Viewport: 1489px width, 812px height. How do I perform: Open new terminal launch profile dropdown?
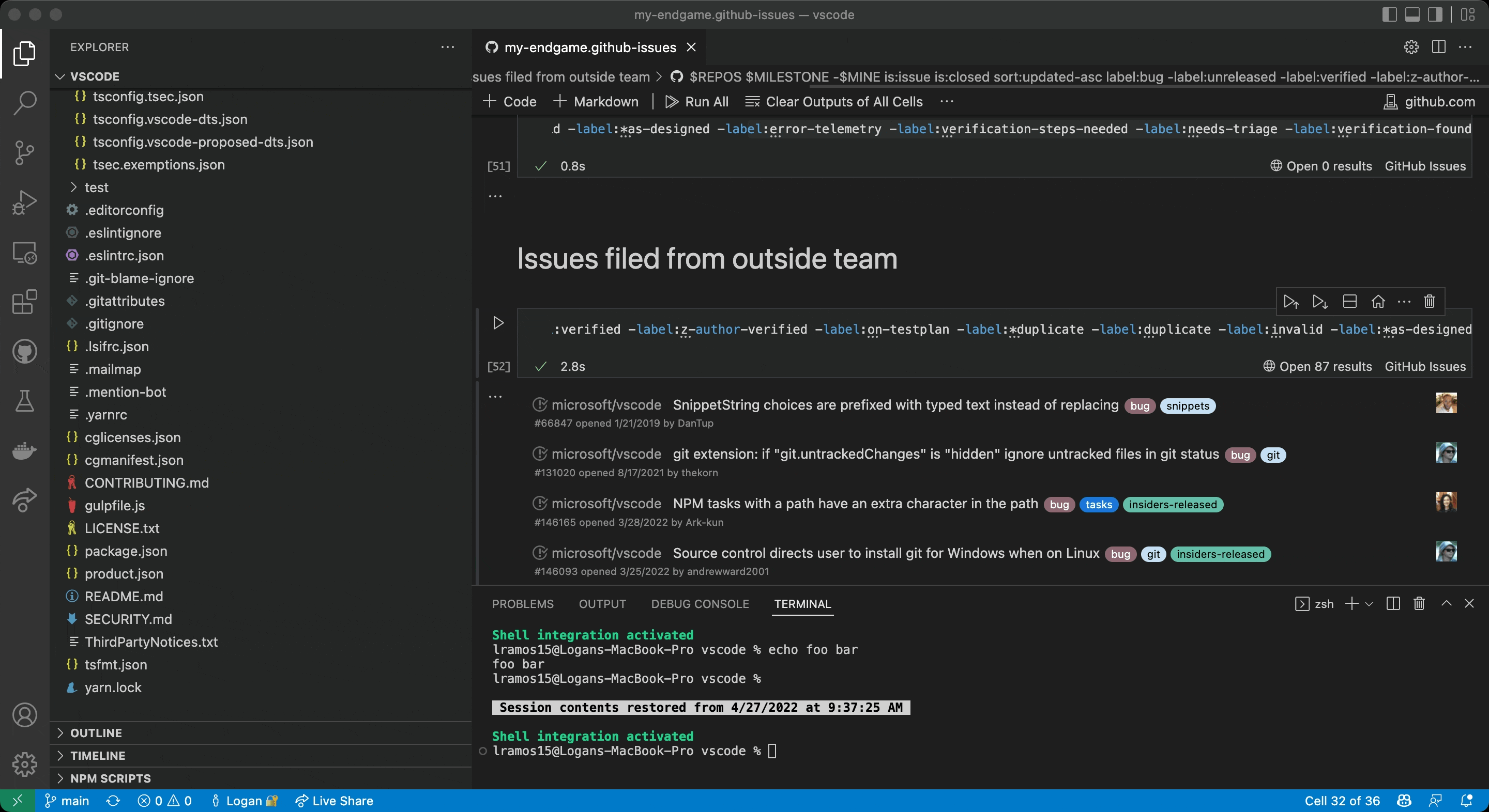[1369, 604]
